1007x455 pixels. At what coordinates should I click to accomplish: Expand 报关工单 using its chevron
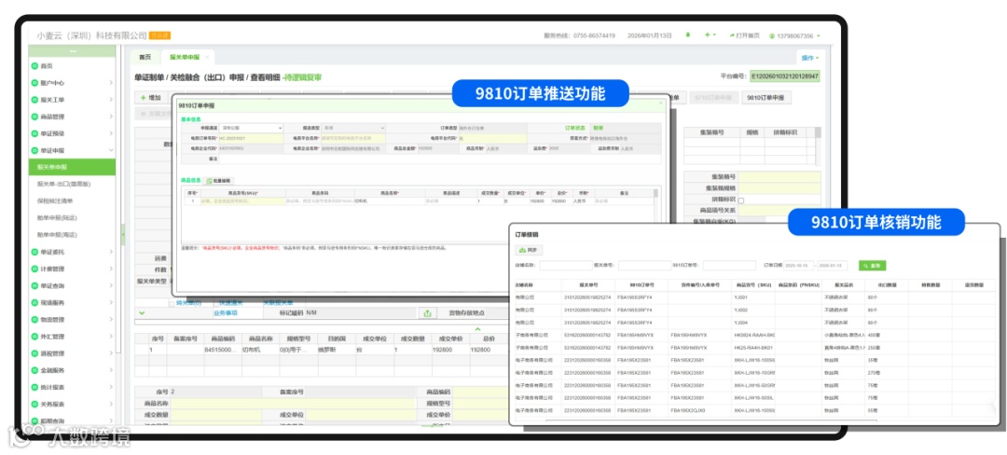point(111,100)
